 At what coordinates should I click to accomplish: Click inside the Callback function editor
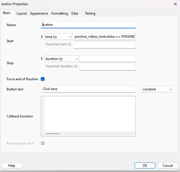coord(90,114)
